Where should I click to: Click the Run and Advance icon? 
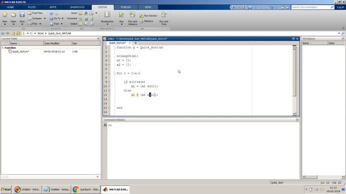point(132,15)
